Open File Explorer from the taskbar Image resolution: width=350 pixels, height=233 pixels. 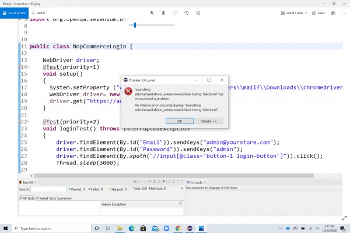coord(120,228)
